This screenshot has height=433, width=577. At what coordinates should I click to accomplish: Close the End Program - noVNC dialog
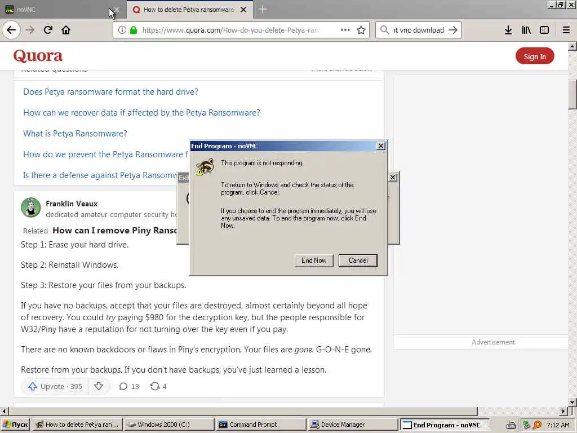[x=381, y=146]
